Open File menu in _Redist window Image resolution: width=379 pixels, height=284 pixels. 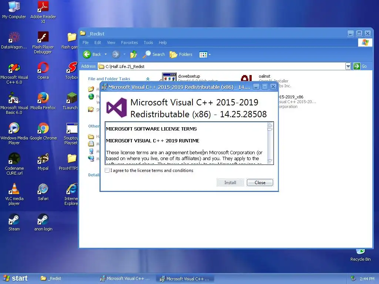85,43
